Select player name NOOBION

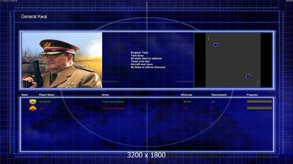click(45, 102)
